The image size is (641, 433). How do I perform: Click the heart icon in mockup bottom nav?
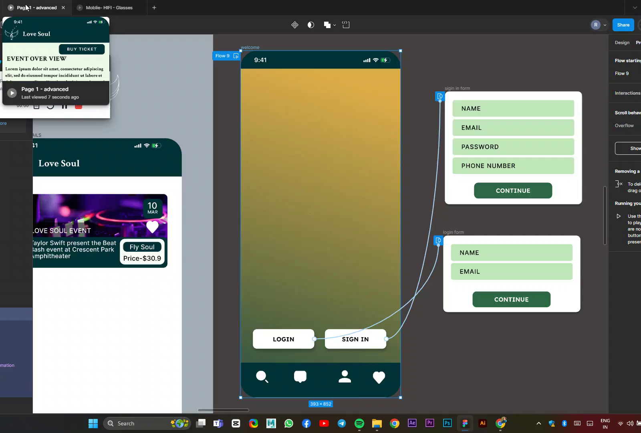tap(379, 377)
